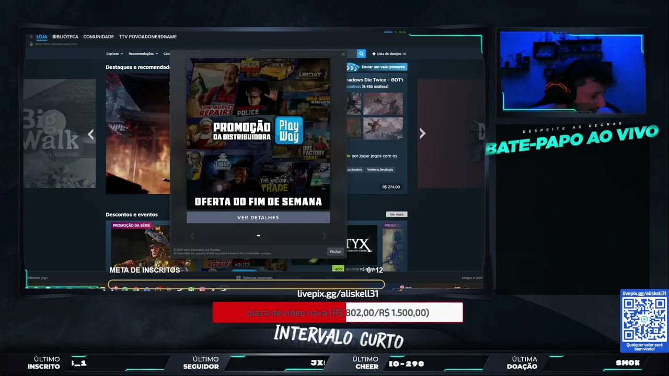This screenshot has height=376, width=669.
Task: Open the TTV POVOADONERDGAME profile tab
Action: 148,37
